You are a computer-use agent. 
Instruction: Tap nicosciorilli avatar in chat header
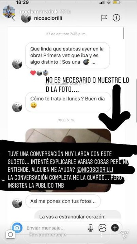tap(26, 18)
